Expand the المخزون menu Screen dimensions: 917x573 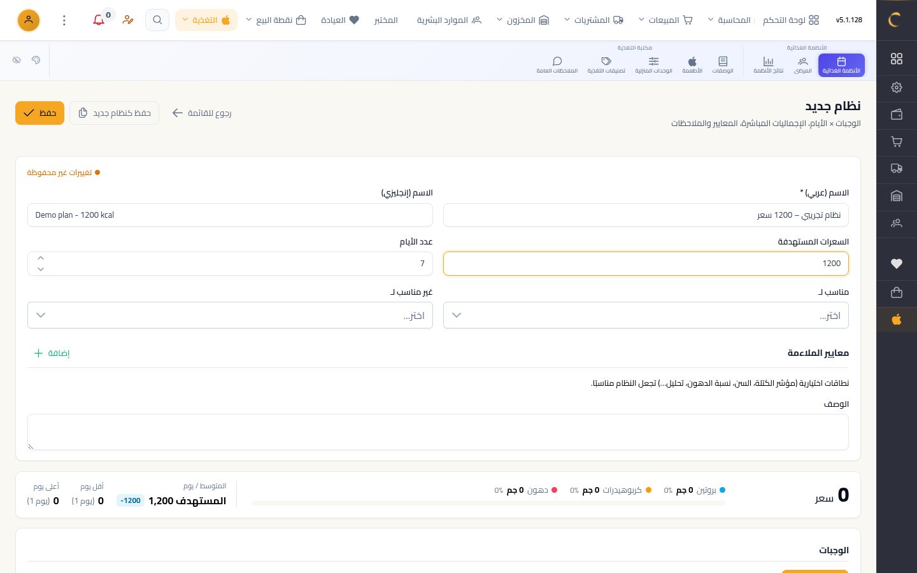522,20
